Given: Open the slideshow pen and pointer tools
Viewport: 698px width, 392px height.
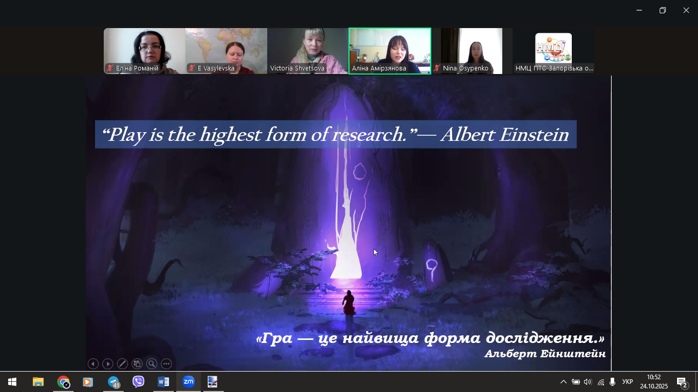Looking at the screenshot, I should (123, 364).
